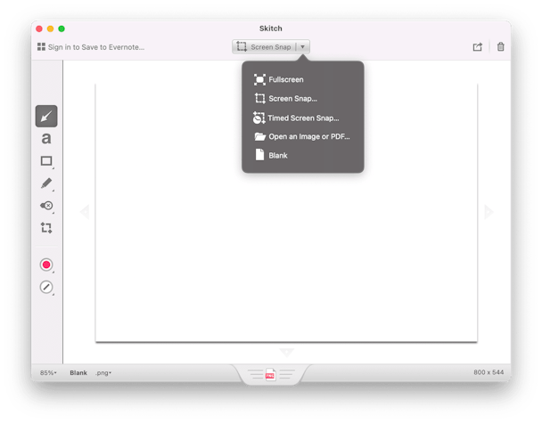The width and height of the screenshot is (542, 423).
Task: Click the PNG drag-me file tab
Action: point(271,374)
